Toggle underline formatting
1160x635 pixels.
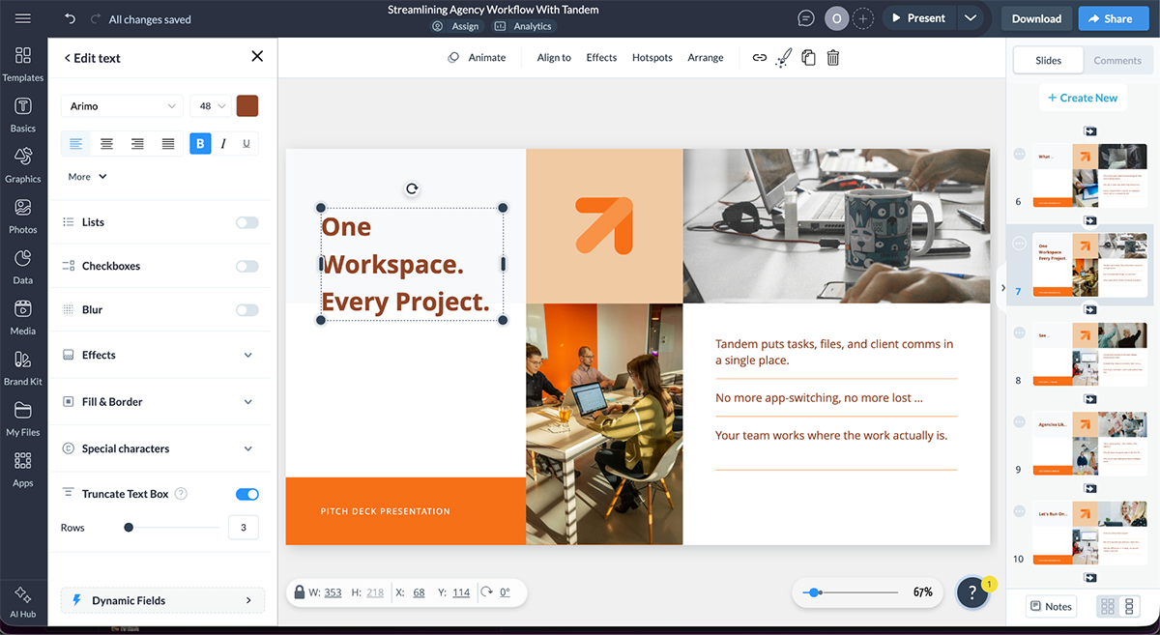(246, 144)
